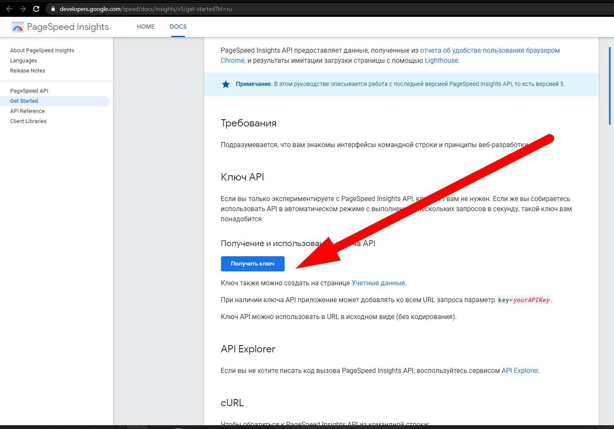Follow the Lighthouse link
Image resolution: width=614 pixels, height=429 pixels.
[442, 61]
